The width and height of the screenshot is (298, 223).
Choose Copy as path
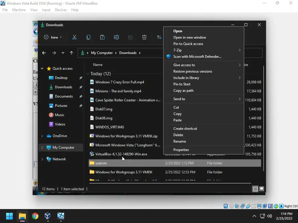[x=204, y=91]
